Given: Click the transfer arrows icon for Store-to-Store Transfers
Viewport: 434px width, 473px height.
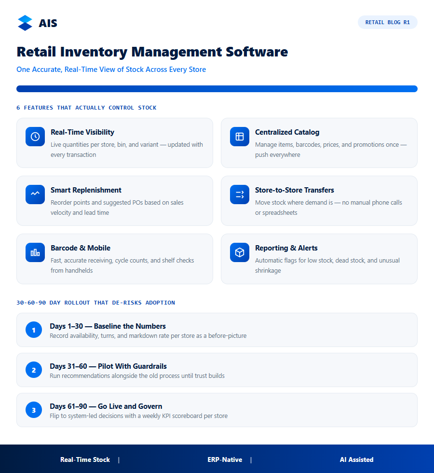Looking at the screenshot, I should 240,195.
